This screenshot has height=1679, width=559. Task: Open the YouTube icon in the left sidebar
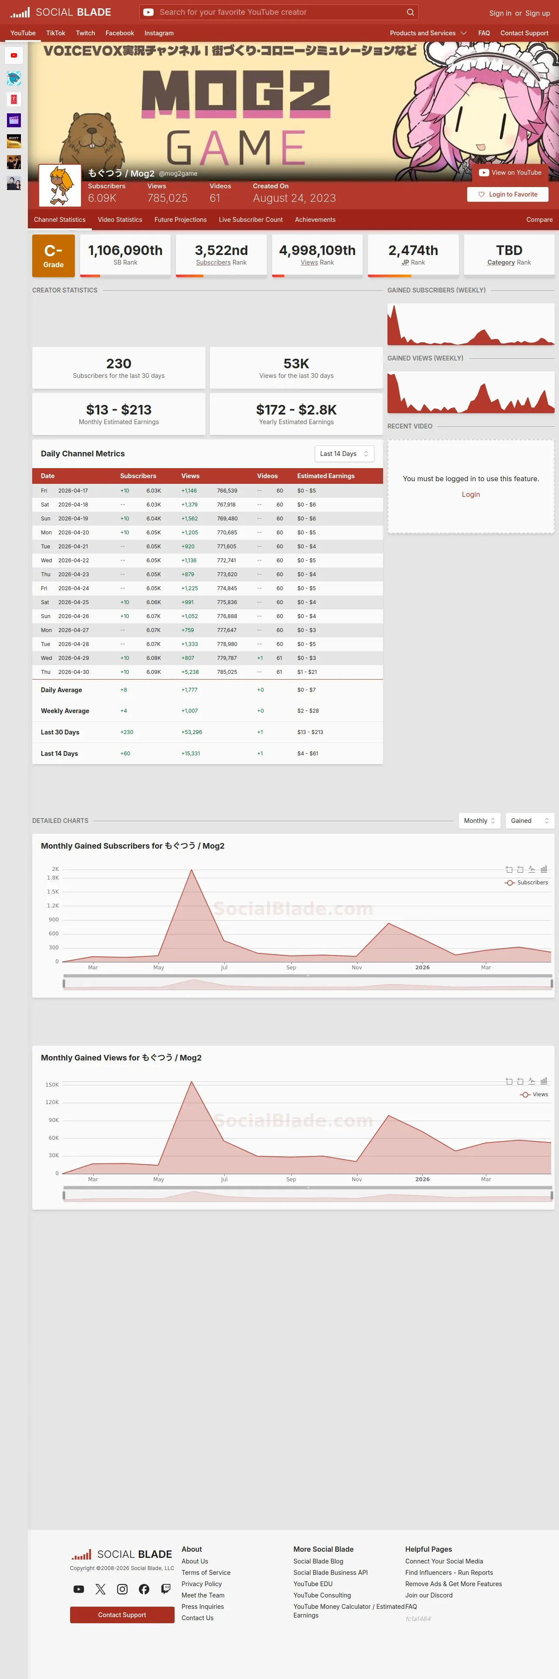tap(13, 55)
